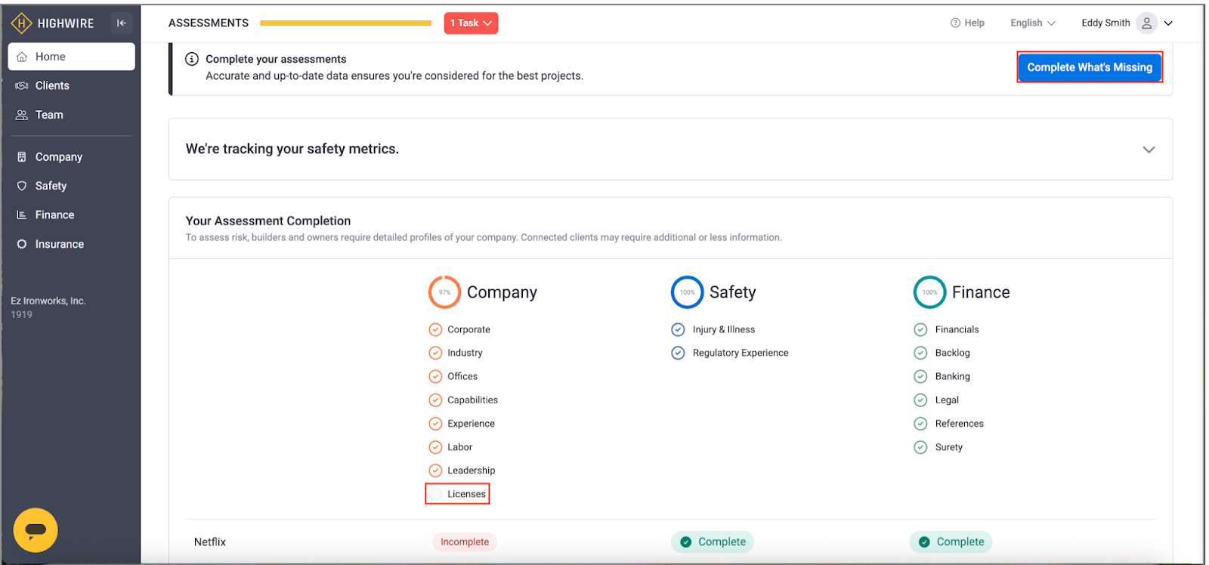The height and width of the screenshot is (565, 1209).
Task: Click the user avatar icon
Action: [1146, 23]
